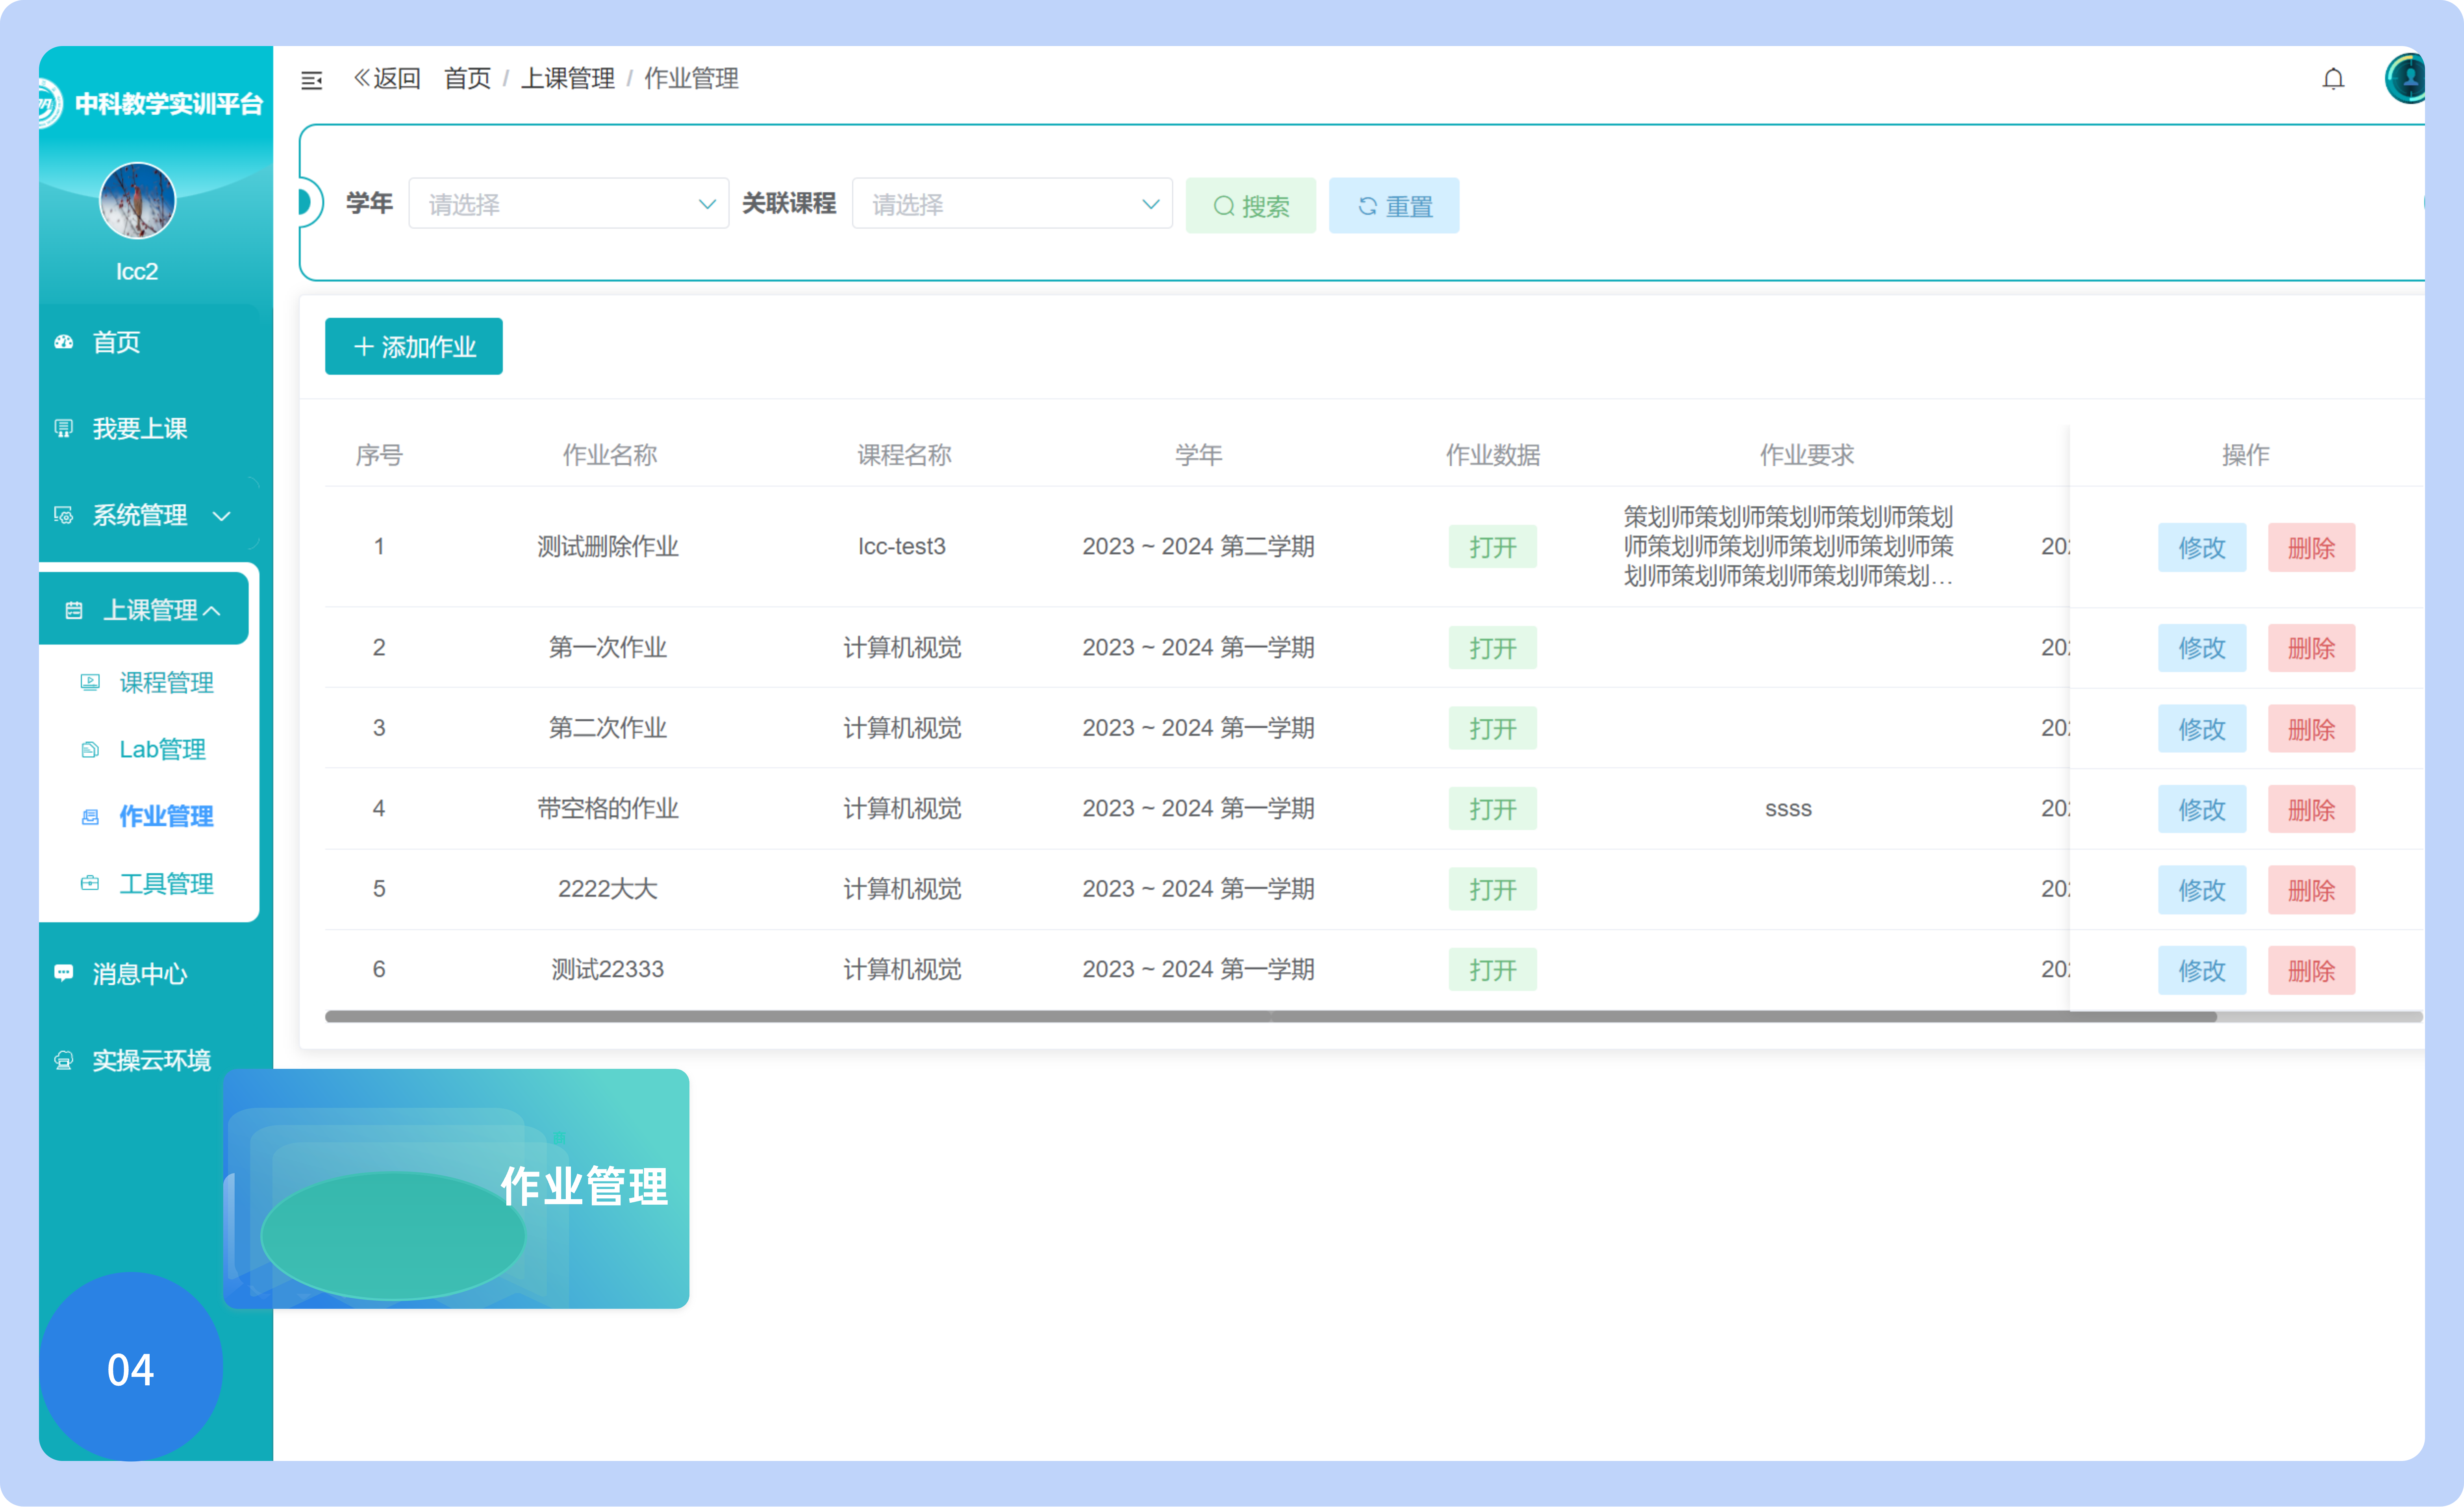Click the 作业管理 banner card thumbnail
Screen dimensions: 2464x1507
pos(456,1188)
